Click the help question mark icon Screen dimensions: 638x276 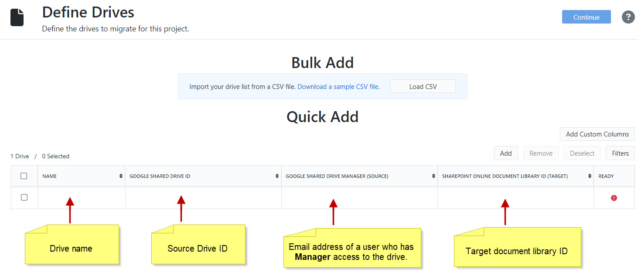coord(628,17)
